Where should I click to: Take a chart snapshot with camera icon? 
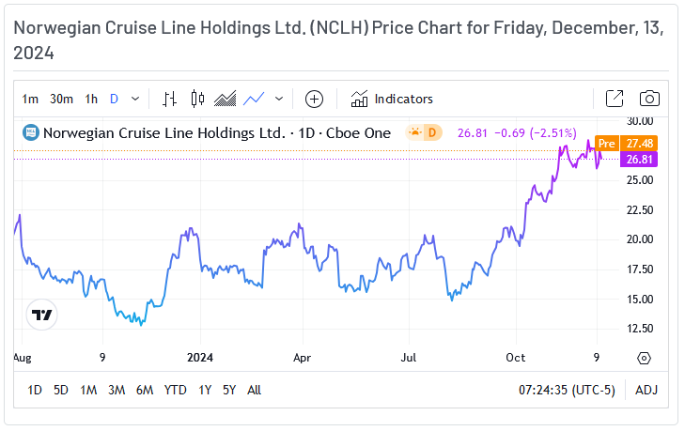648,99
